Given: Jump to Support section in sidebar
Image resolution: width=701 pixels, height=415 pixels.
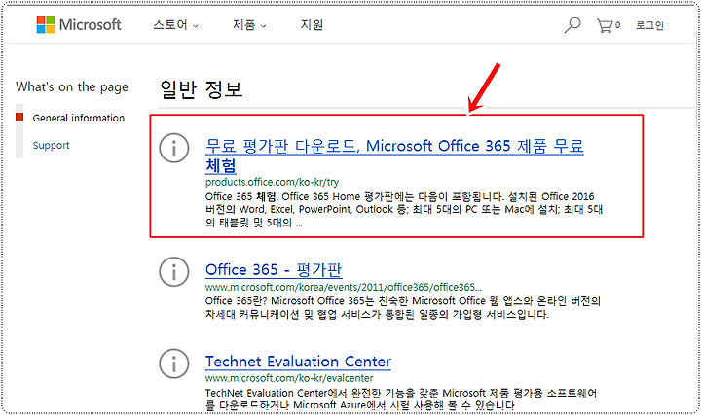Looking at the screenshot, I should (x=51, y=145).
